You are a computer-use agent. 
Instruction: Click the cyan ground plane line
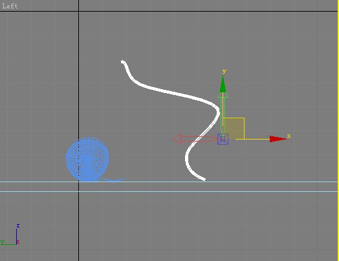click(169, 182)
